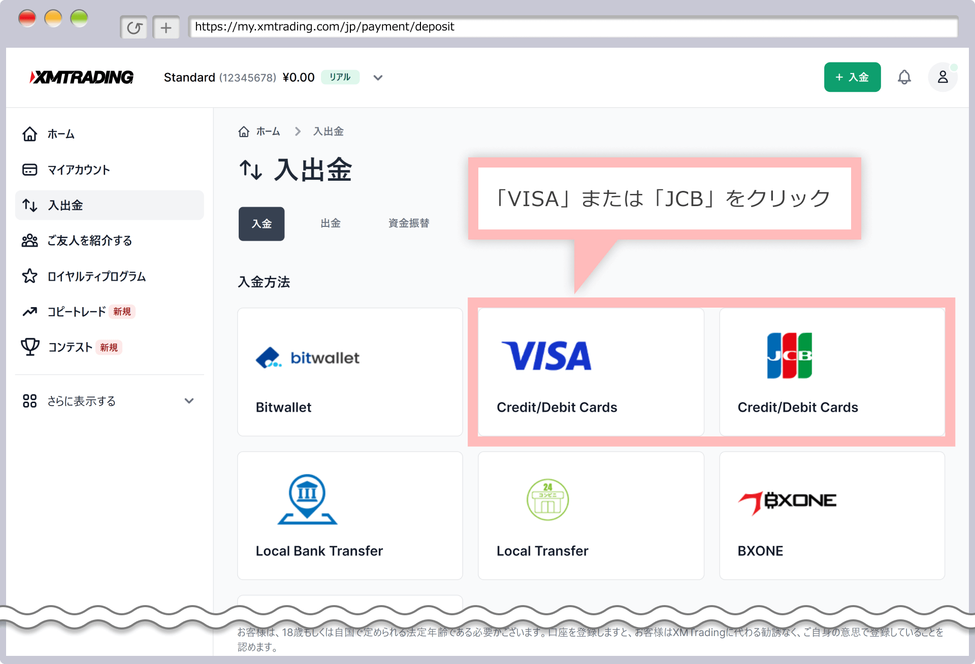
Task: Click the 入出金 breadcrumb text
Action: pos(328,131)
